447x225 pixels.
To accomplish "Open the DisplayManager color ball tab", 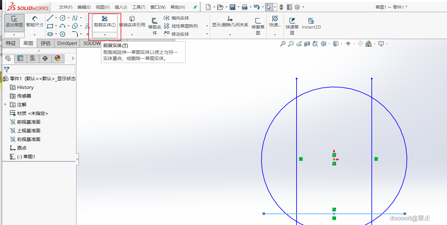I will point(58,58).
